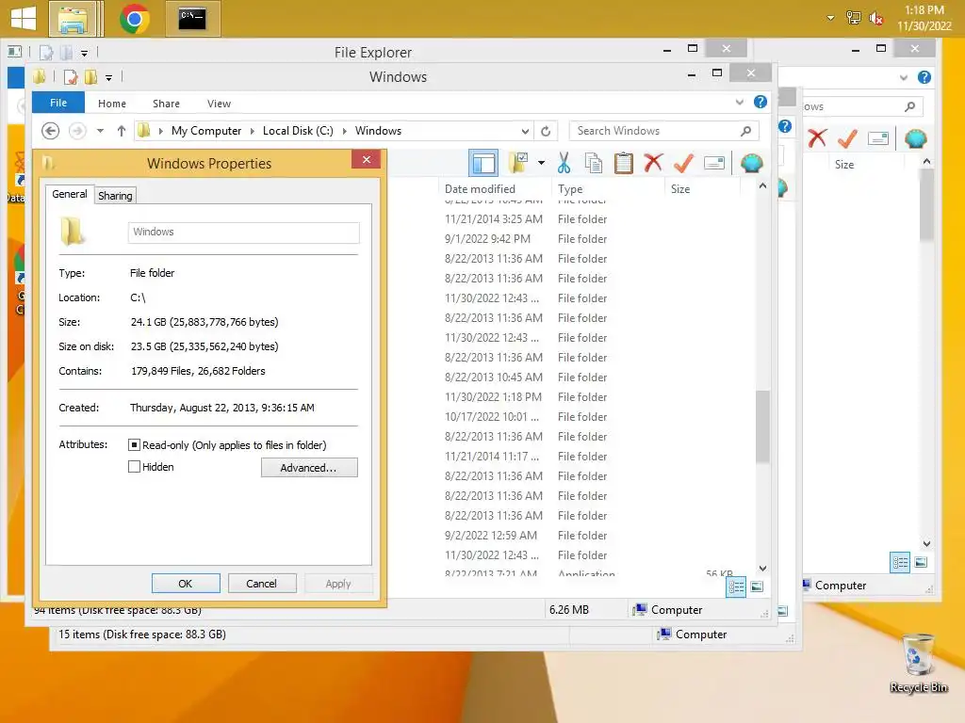This screenshot has height=723, width=965.
Task: Click properties icon in Windows quick access toolbar
Action: [x=71, y=77]
